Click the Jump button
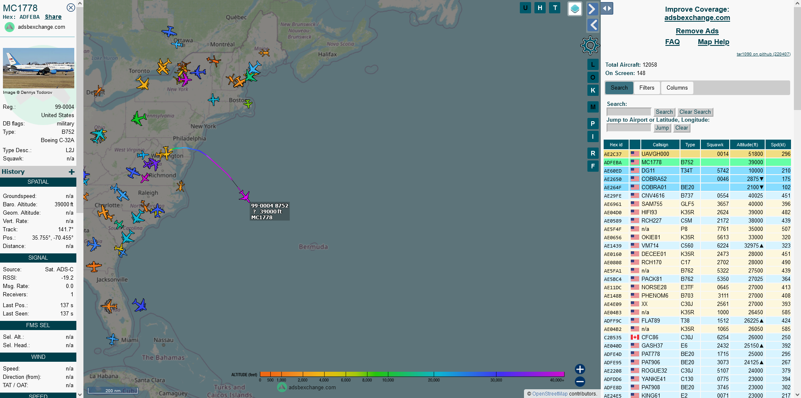 point(662,128)
